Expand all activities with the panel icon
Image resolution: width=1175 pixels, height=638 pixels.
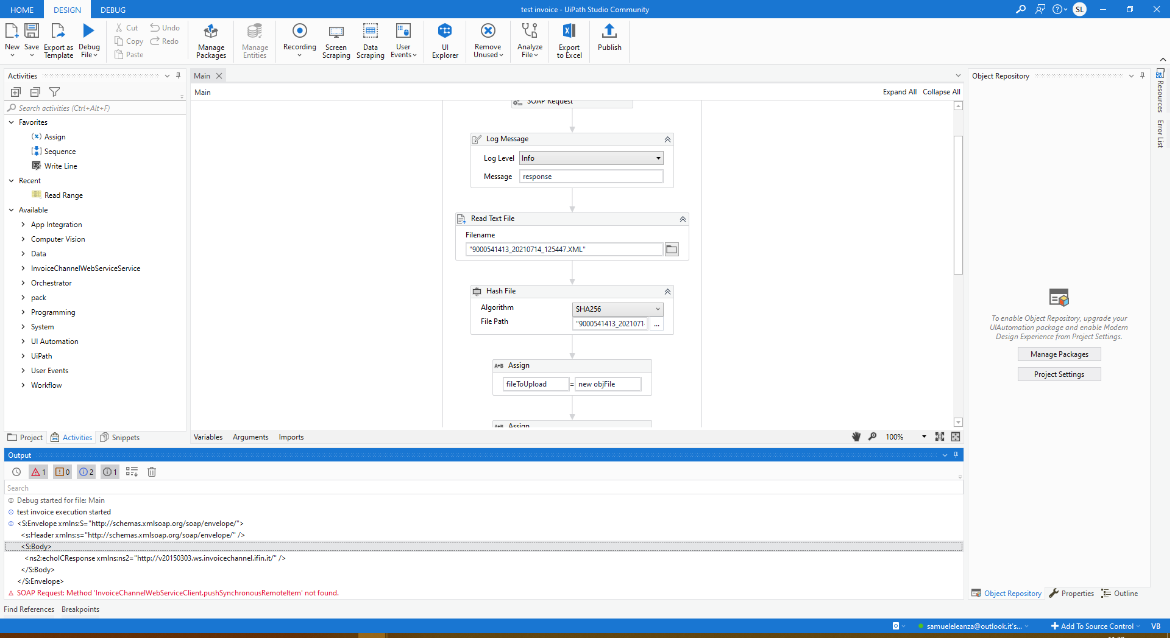pos(16,92)
